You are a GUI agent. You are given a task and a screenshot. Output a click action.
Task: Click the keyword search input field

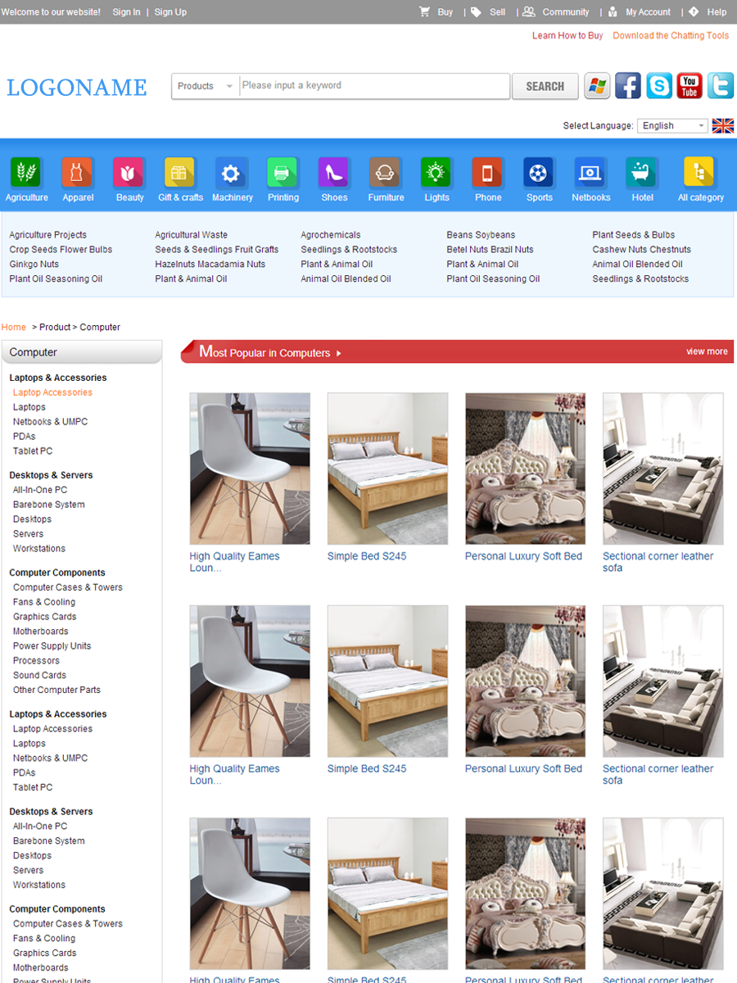374,86
